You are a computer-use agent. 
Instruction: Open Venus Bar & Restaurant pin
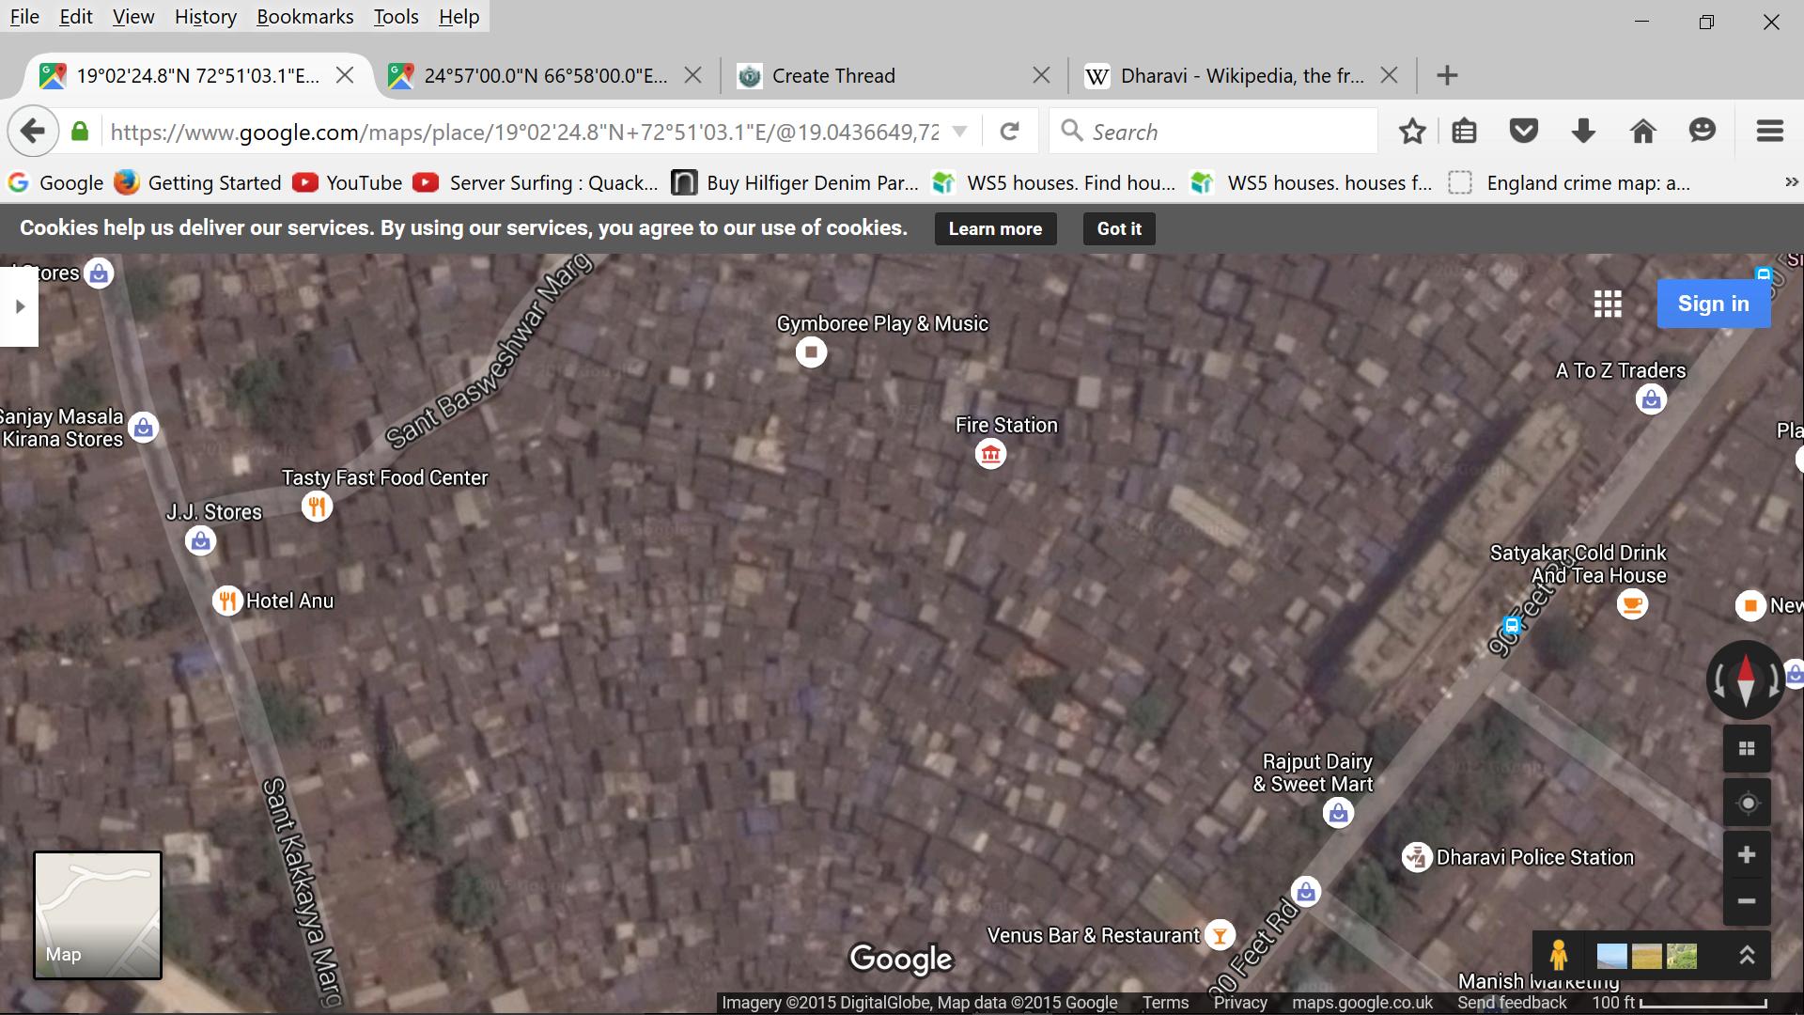coord(1220,935)
